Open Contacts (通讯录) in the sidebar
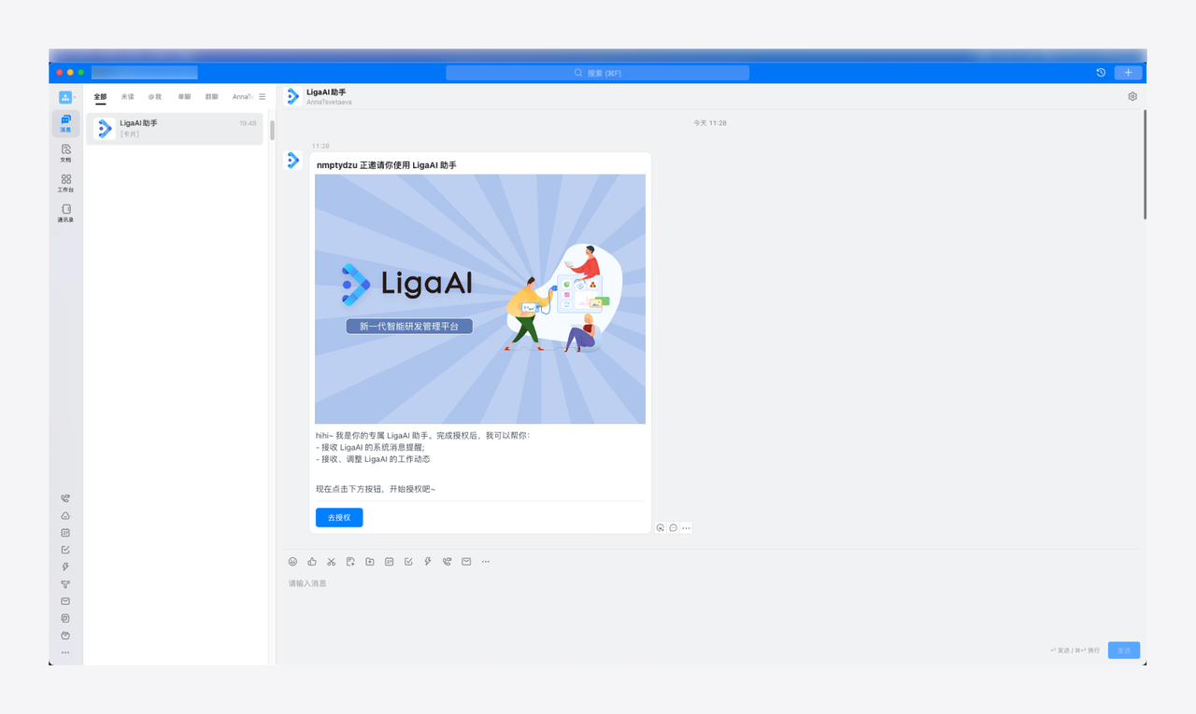 click(x=64, y=213)
